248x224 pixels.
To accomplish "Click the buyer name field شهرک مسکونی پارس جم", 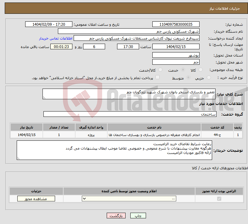I will click(x=129, y=31).
